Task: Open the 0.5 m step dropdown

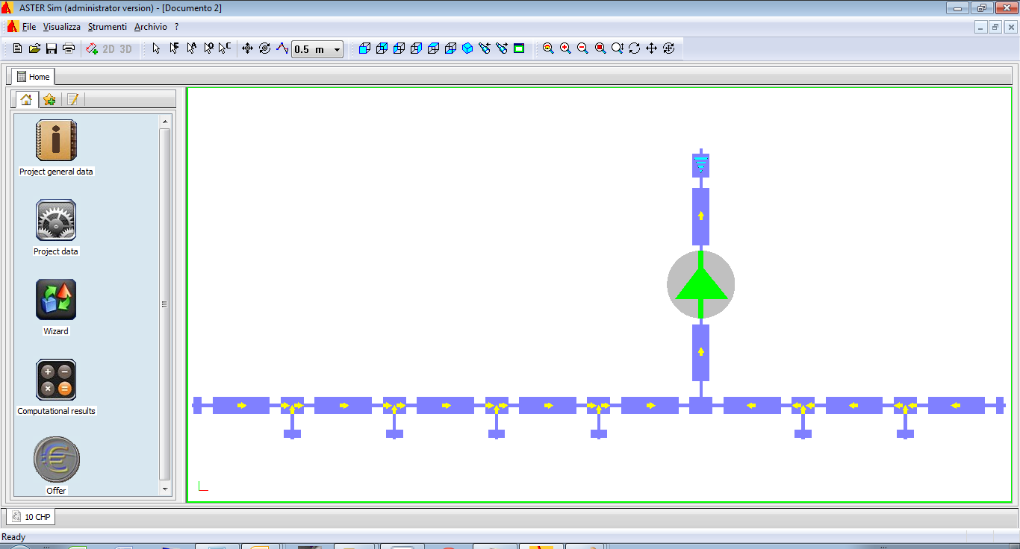Action: pos(337,50)
